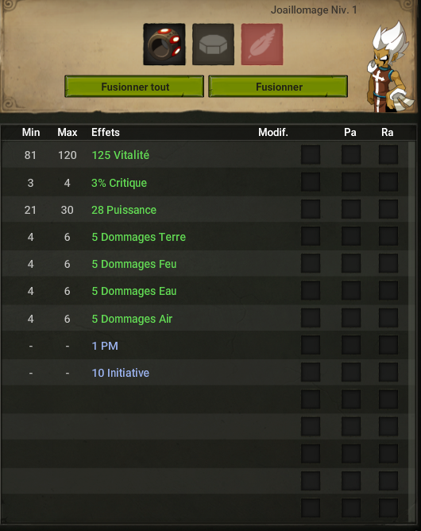Click Ra slot for 5 Dommages Air
Screen dimensions: 421x531
click(388, 318)
